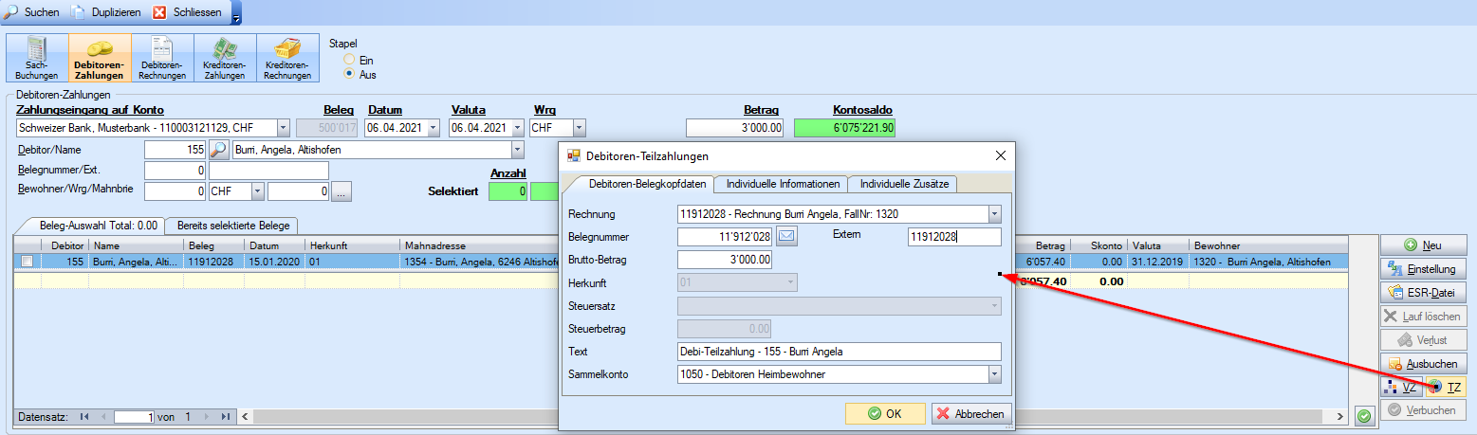
Task: Select Debitoren-Rechnungen toolbar icon
Action: [162, 58]
